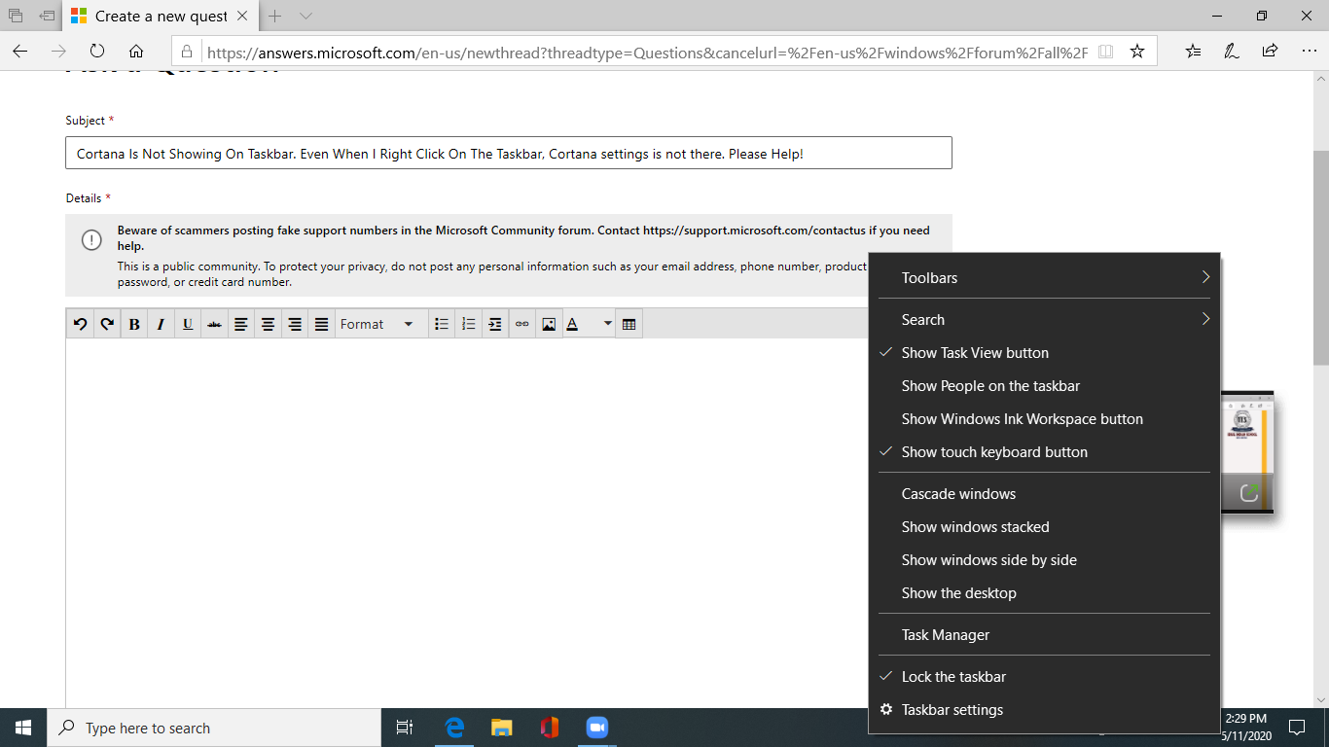Enable Show People on the taskbar
Image resolution: width=1329 pixels, height=747 pixels.
click(1044, 385)
